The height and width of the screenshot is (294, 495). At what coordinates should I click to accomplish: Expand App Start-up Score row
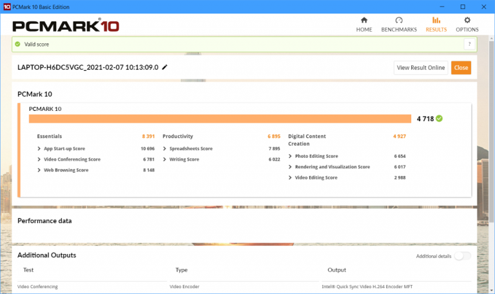[39, 148]
